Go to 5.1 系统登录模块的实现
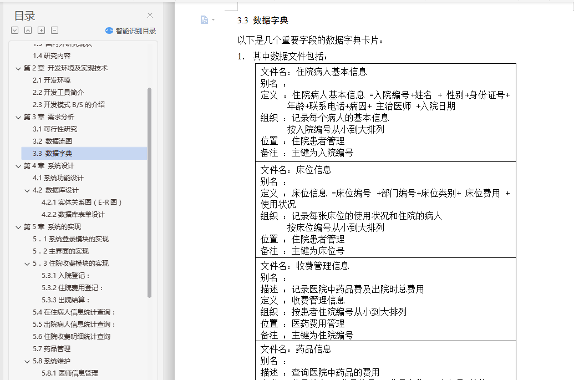 [70, 239]
